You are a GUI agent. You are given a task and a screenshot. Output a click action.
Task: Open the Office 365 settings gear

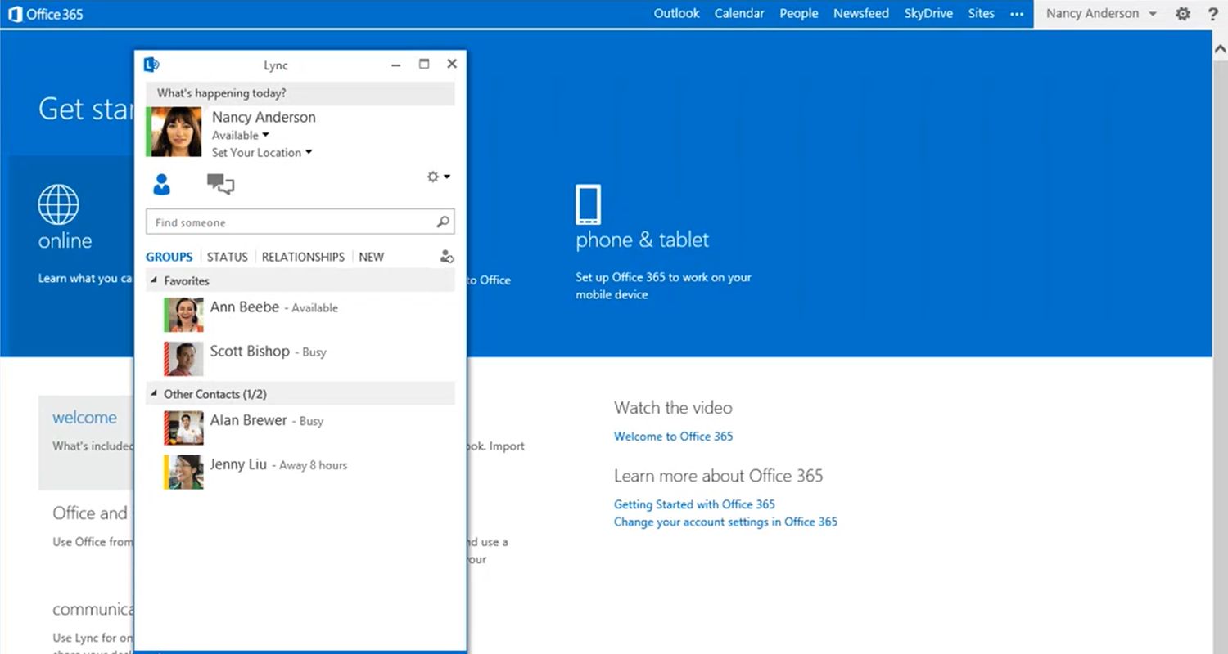pyautogui.click(x=1183, y=14)
